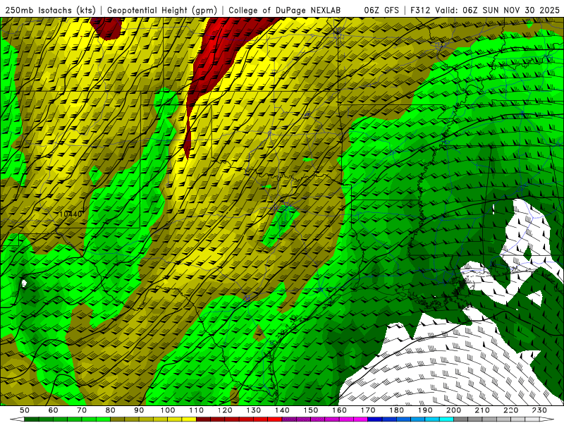
Task: Click the legend value "230"
Action: pos(539,410)
